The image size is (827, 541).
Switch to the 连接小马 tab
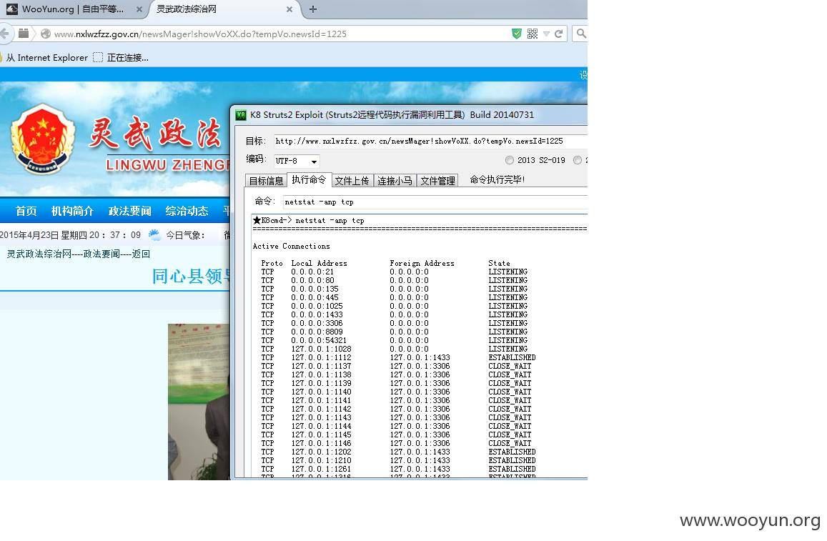pos(395,181)
